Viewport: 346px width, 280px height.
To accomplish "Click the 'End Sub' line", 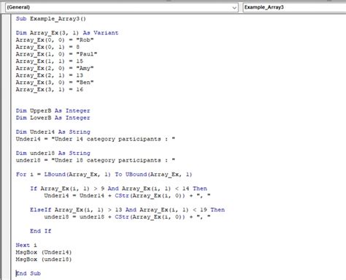I will click(x=28, y=273).
